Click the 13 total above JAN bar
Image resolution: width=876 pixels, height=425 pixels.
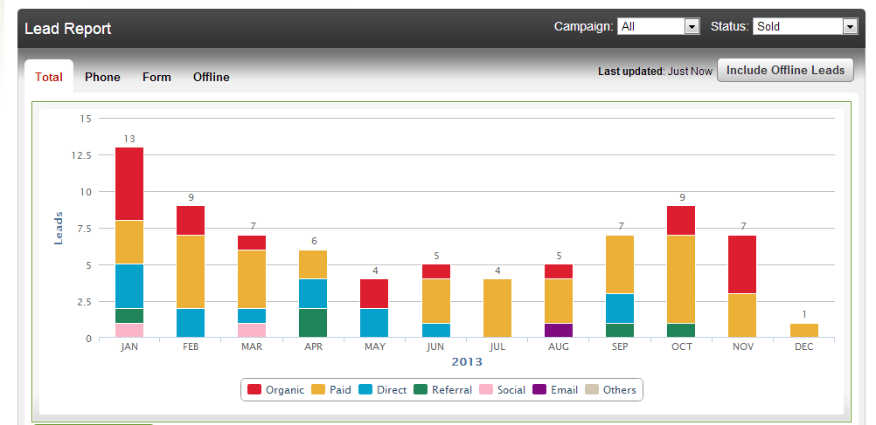(x=129, y=139)
